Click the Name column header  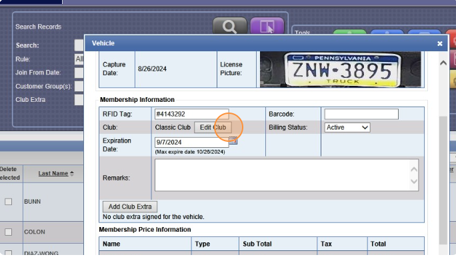tap(111, 244)
